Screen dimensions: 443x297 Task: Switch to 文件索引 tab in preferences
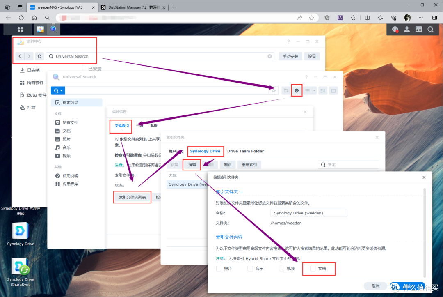click(x=122, y=126)
